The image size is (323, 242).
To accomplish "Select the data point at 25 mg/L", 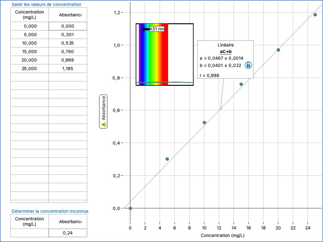I will (315, 15).
